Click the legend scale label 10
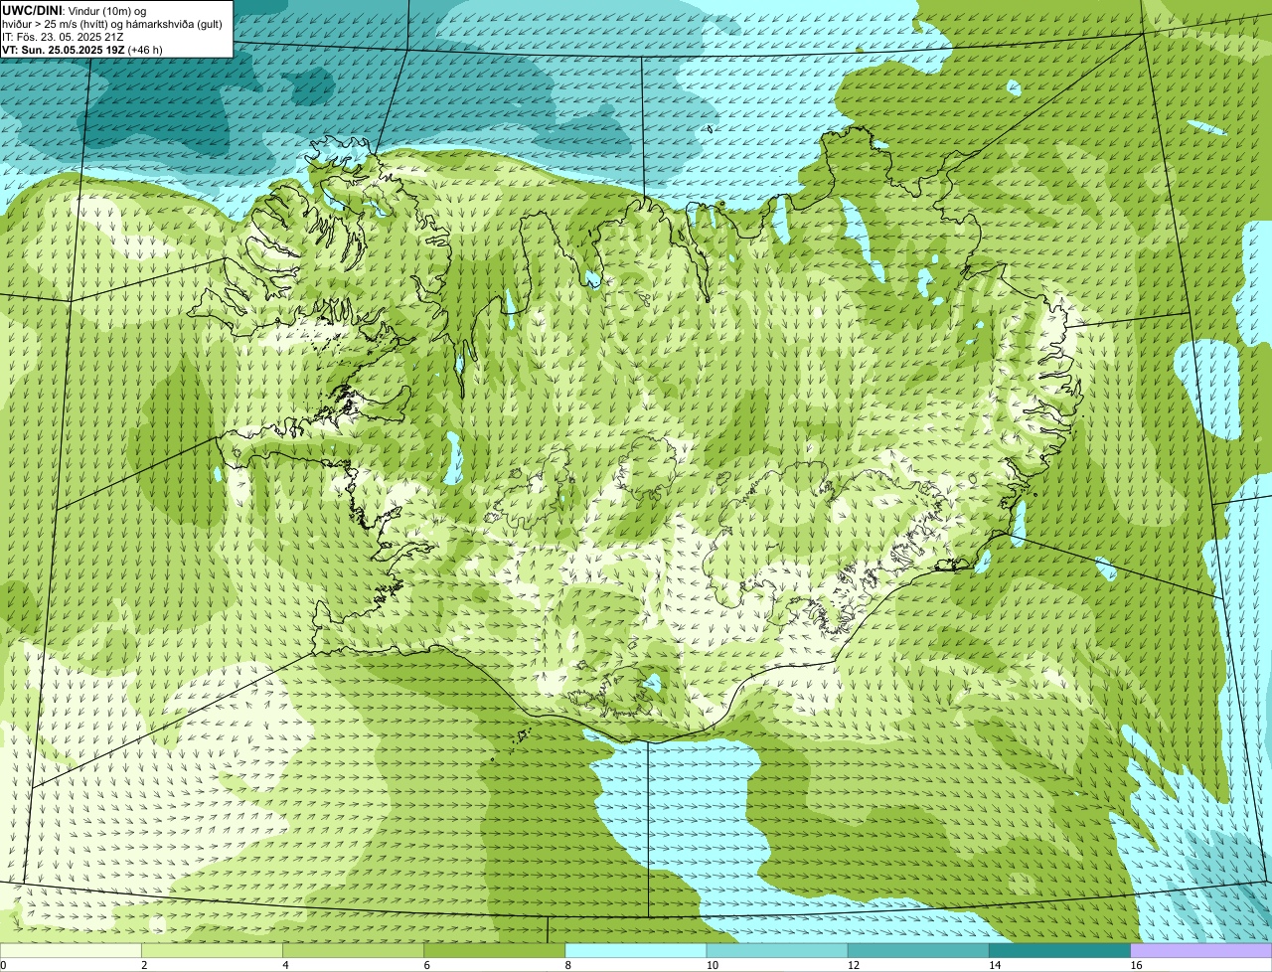 tap(713, 965)
